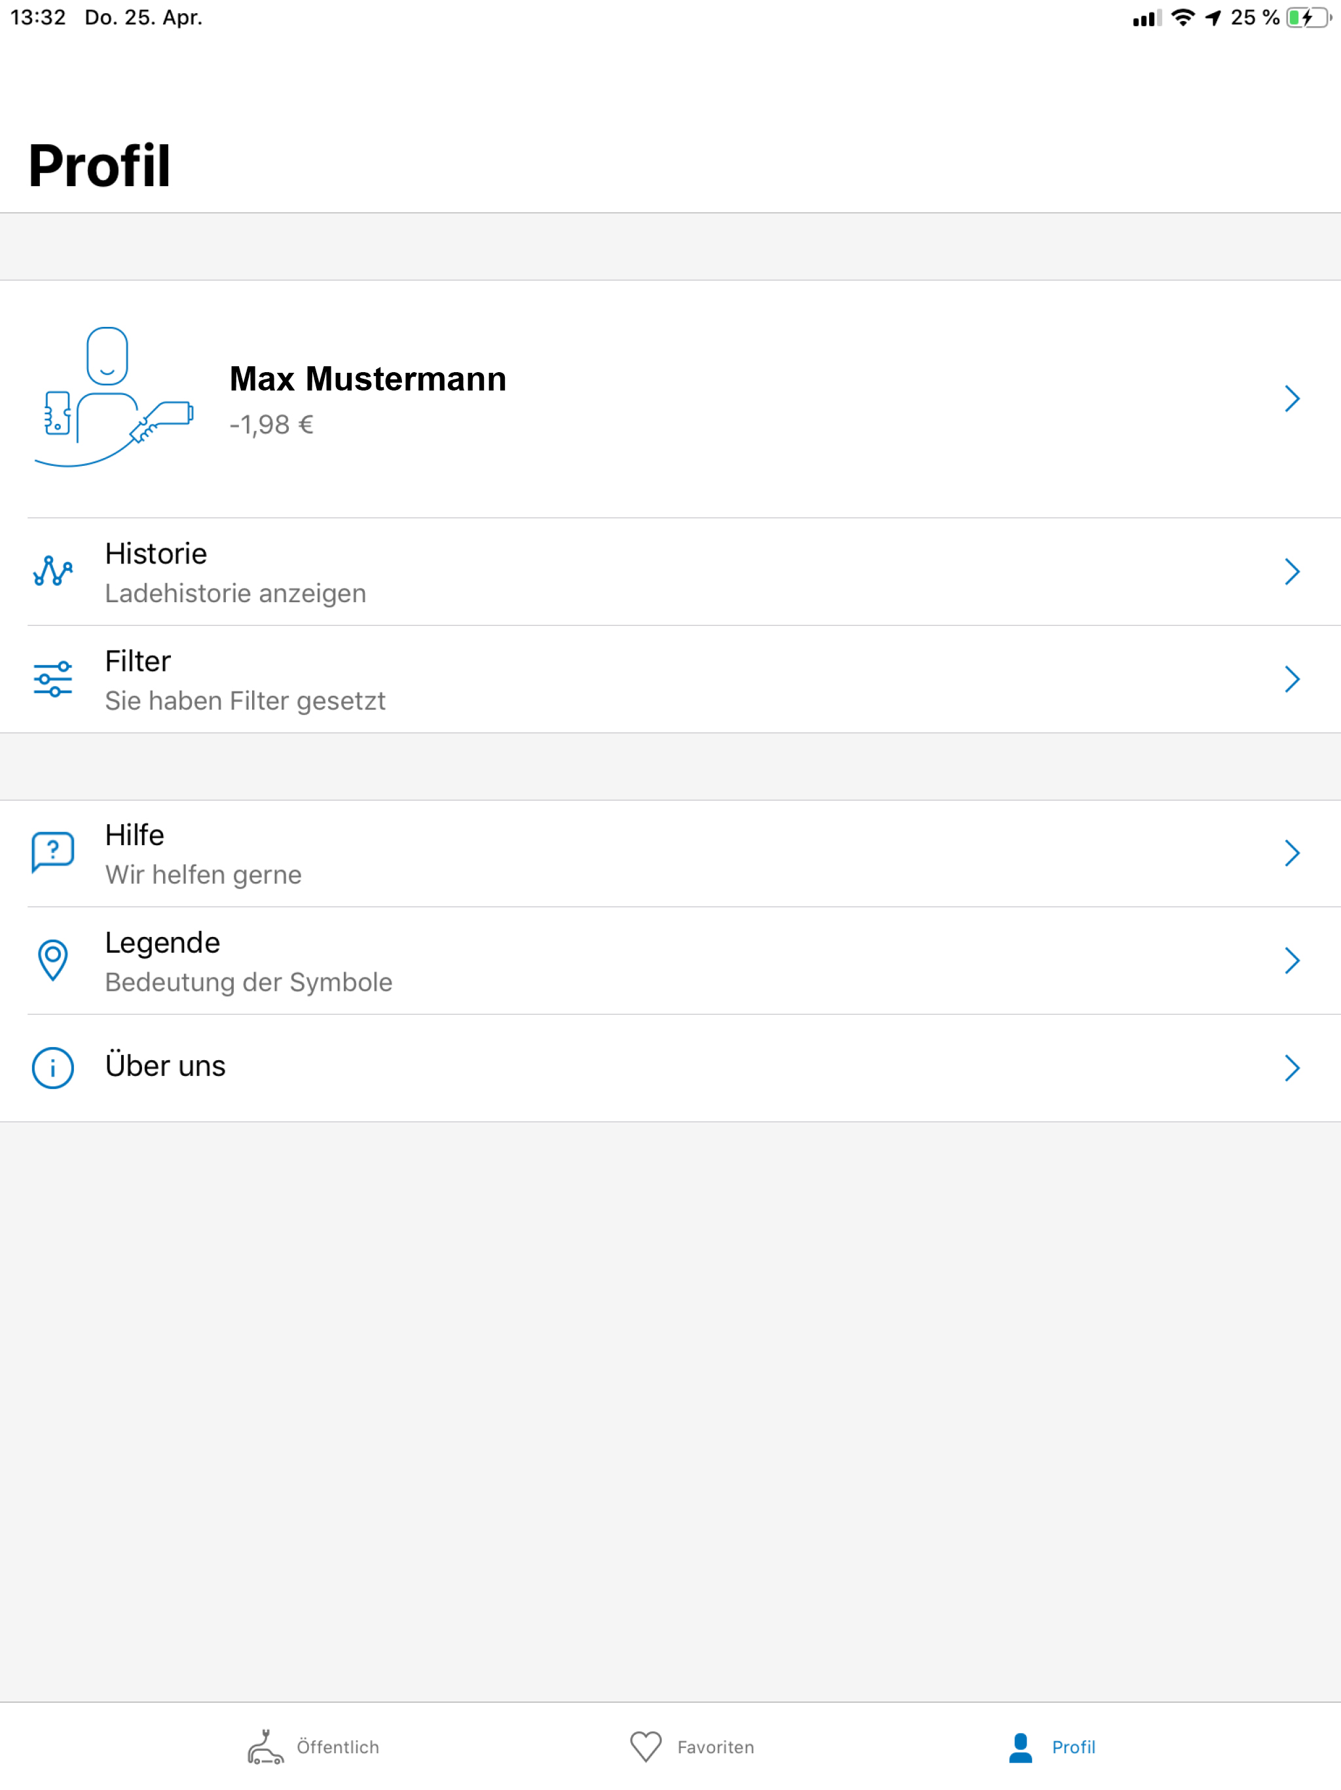Open Historie charging history entry
This screenshot has height=1790, width=1341.
670,571
